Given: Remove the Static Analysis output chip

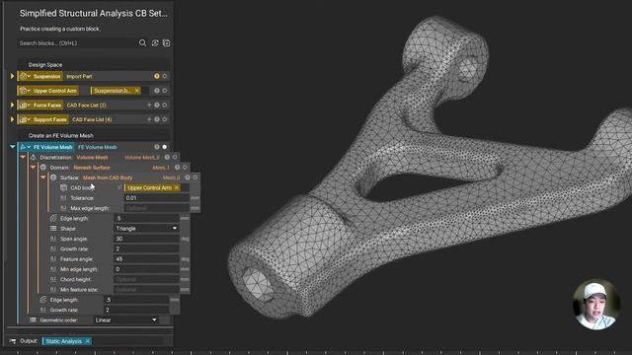Looking at the screenshot, I should click(x=88, y=341).
